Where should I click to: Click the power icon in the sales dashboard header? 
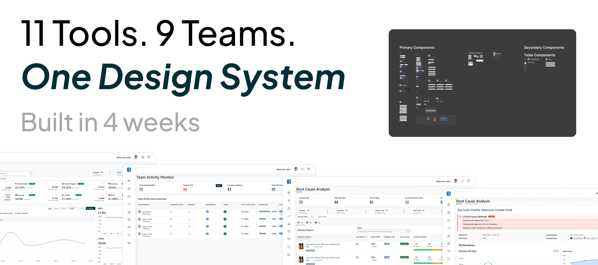[x=143, y=157]
